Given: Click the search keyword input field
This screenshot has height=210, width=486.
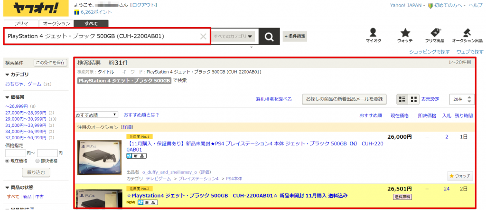Looking at the screenshot, I should (107, 36).
